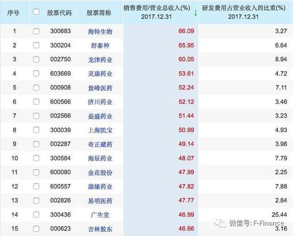Viewport: 293px width, 236px height.
Task: Tick the checkbox for row 8
Action: [x=36, y=130]
